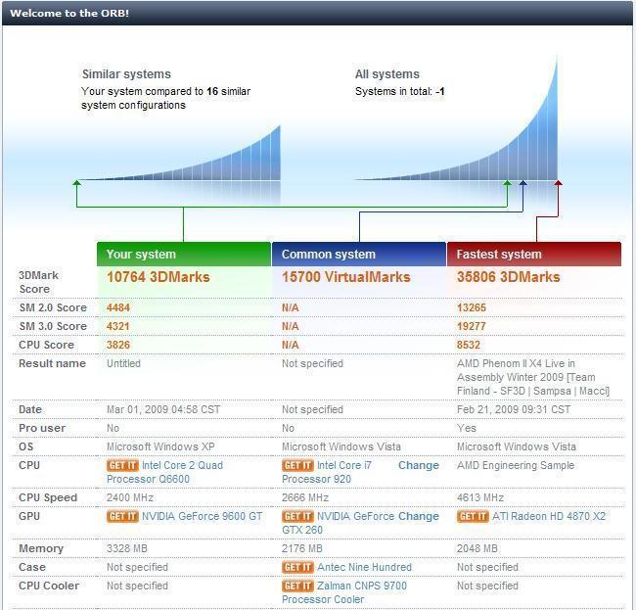Select the Fastest system column header
Screen dimensions: 636x610
click(534, 254)
